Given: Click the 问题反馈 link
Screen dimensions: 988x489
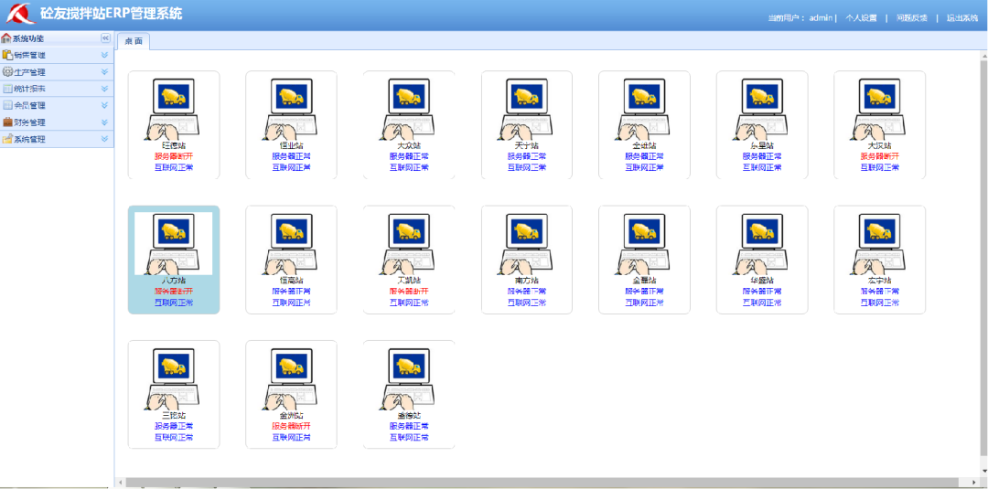Looking at the screenshot, I should pos(911,17).
